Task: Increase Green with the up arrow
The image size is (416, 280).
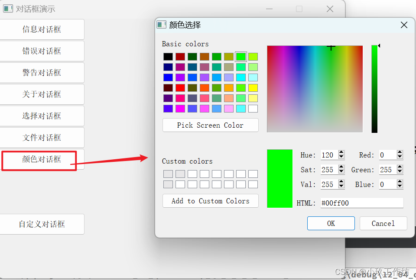Action: 400,167
